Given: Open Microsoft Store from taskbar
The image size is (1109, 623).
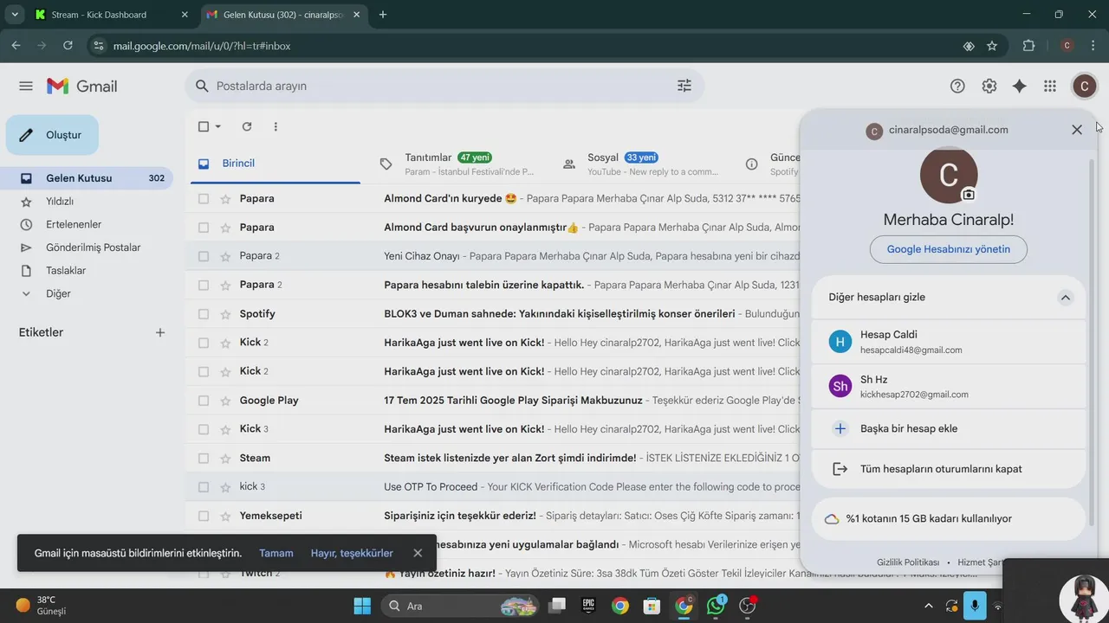Looking at the screenshot, I should (x=652, y=606).
